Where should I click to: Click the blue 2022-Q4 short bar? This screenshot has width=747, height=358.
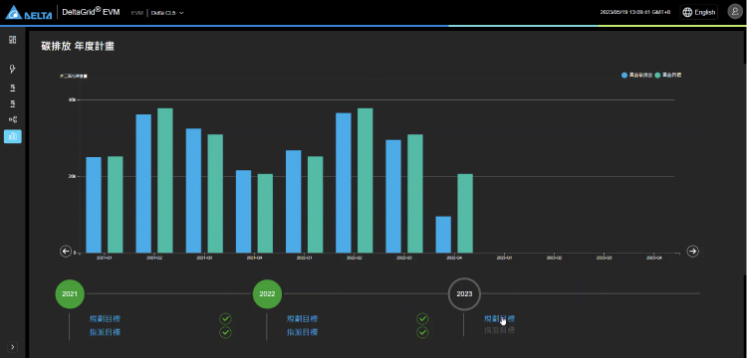point(443,235)
